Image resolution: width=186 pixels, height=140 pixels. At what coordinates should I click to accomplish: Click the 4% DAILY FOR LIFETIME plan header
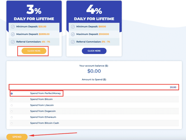click(94, 12)
